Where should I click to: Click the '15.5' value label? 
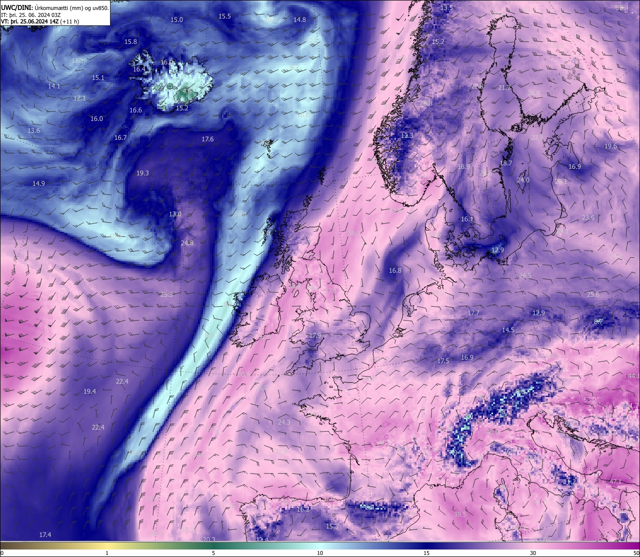click(x=225, y=16)
